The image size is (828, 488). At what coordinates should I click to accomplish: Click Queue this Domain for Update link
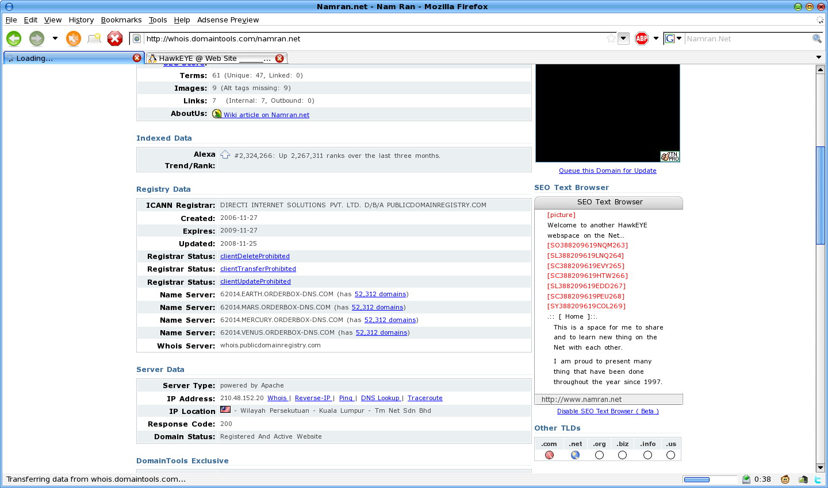coord(607,171)
